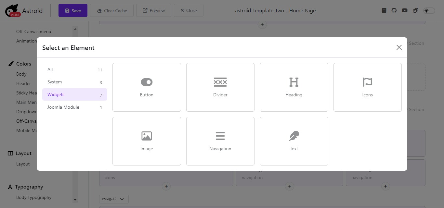Open Body under the Colors group

point(21,74)
